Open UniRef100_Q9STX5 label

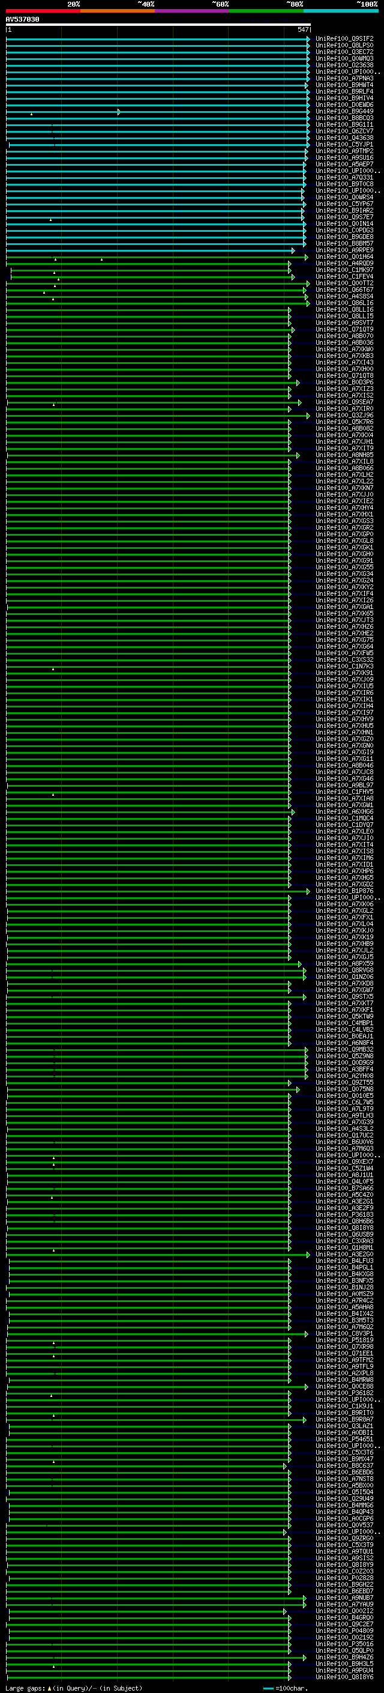[344, 996]
